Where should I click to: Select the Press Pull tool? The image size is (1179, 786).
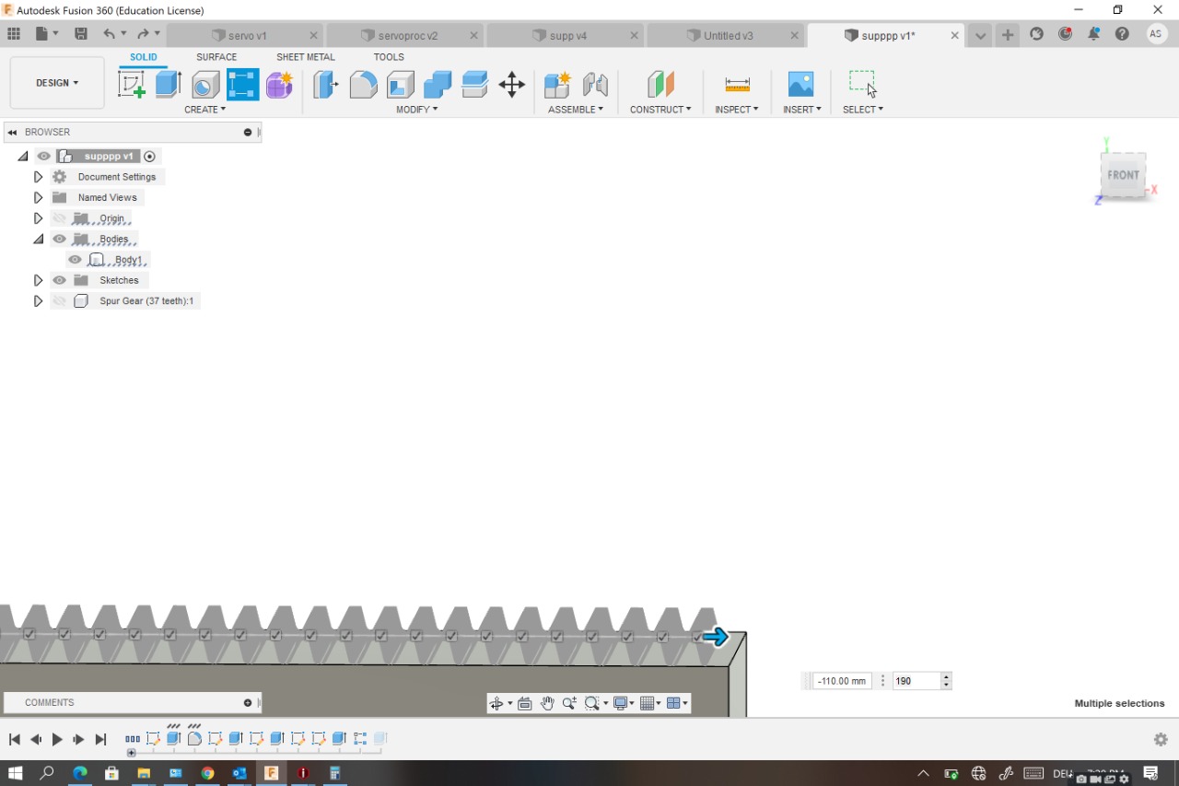[325, 85]
